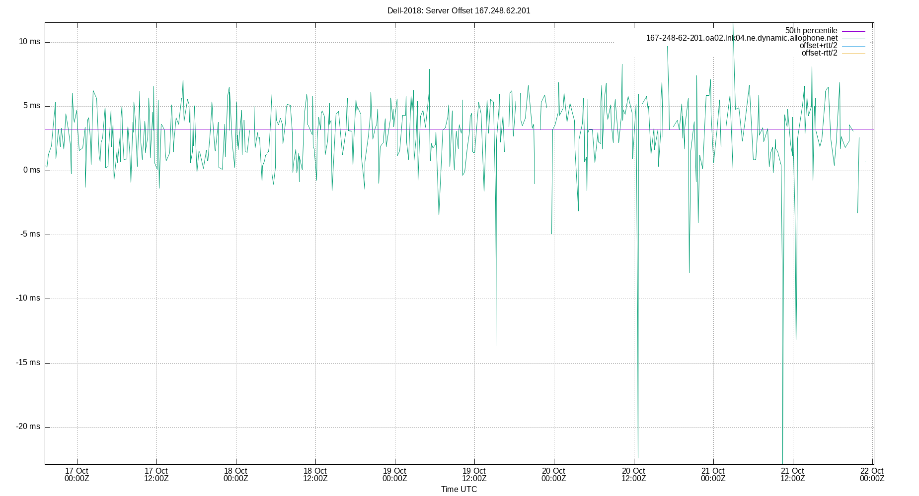Click the orange offset-rtt/2 legend line sample
This screenshot has width=919, height=496.
coord(853,54)
